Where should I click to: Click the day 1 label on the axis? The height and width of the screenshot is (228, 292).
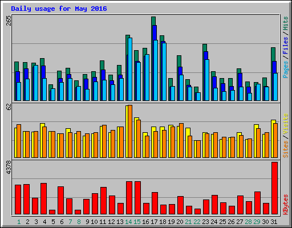point(19,222)
